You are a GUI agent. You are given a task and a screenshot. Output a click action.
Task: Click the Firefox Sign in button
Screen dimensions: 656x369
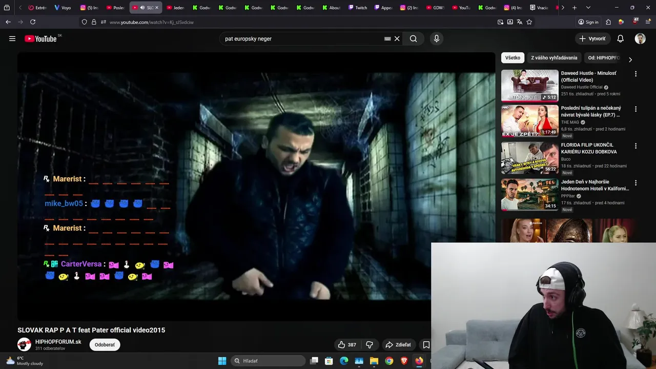pyautogui.click(x=588, y=22)
